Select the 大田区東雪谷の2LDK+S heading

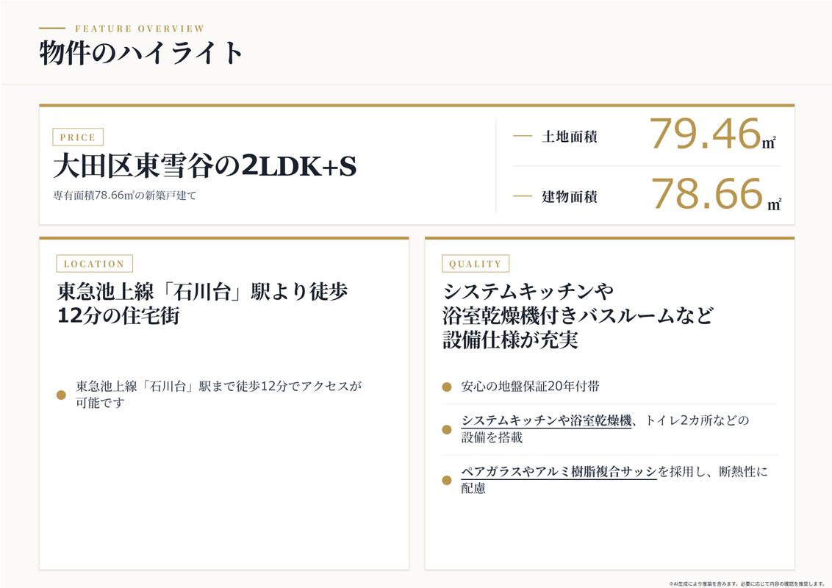click(205, 166)
